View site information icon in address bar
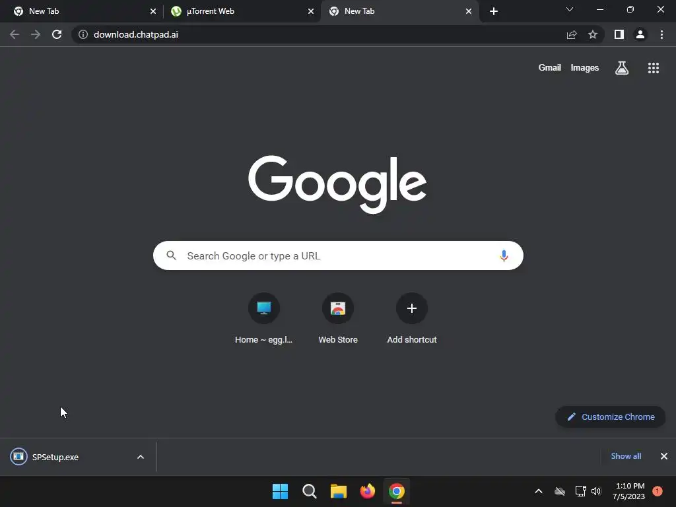This screenshot has width=676, height=507. pyautogui.click(x=83, y=34)
